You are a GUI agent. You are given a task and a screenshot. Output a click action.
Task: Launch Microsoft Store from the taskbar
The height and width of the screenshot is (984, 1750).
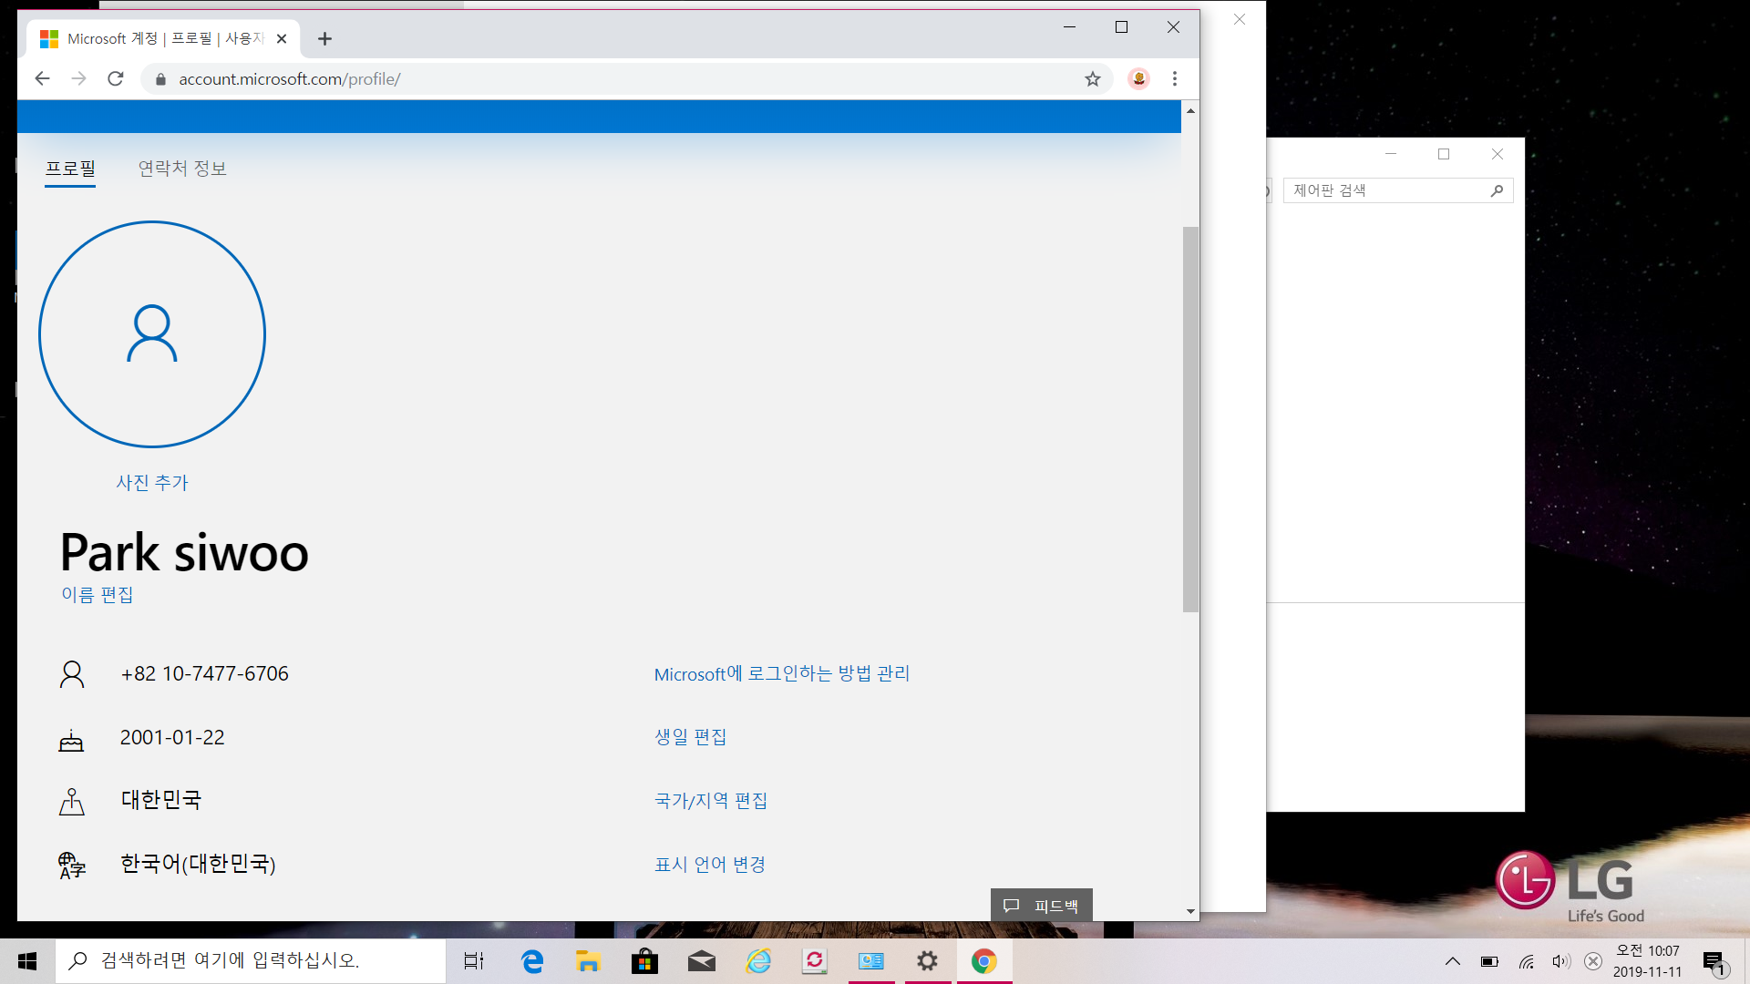pyautogui.click(x=644, y=960)
